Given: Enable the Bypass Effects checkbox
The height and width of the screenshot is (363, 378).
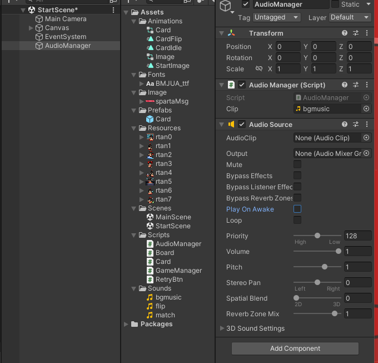Looking at the screenshot, I should point(297,175).
